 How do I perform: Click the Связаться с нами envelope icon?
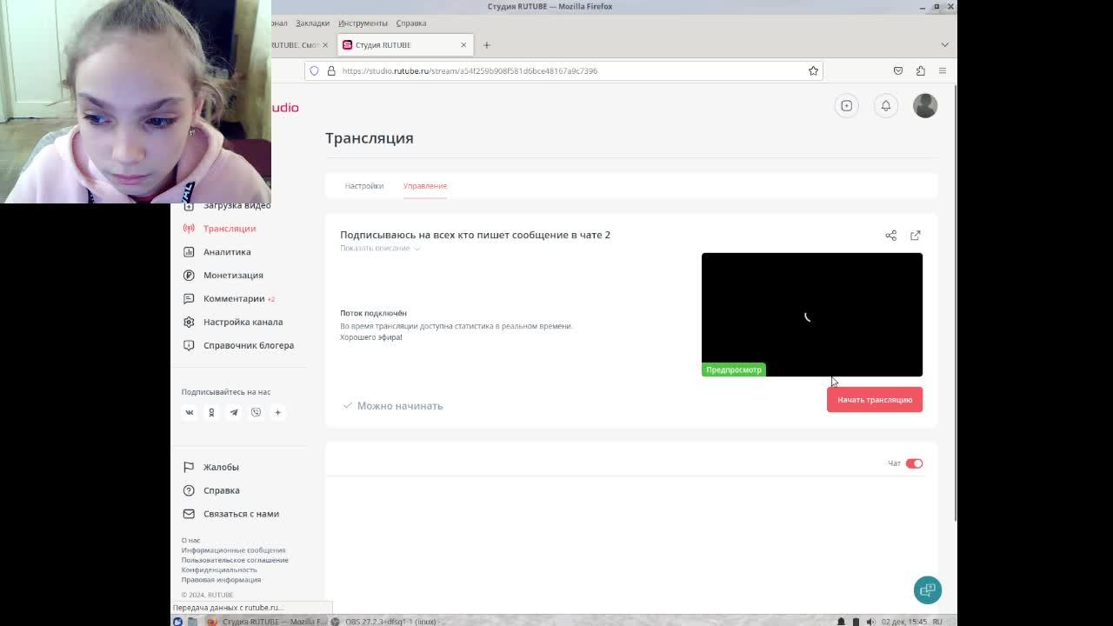point(189,514)
